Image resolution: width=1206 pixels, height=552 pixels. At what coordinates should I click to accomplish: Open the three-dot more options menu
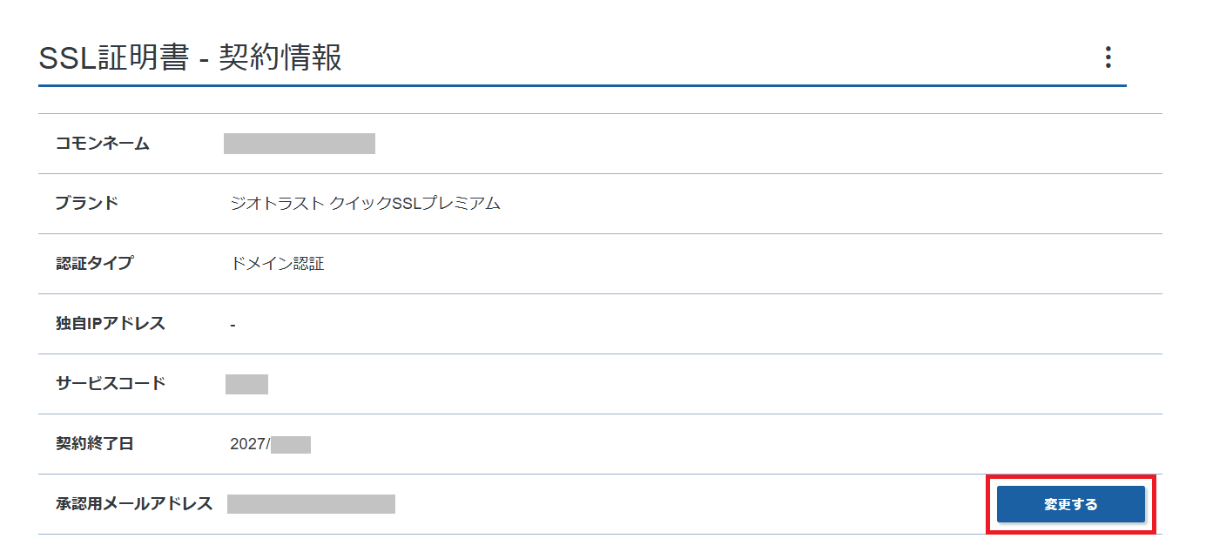click(x=1108, y=57)
